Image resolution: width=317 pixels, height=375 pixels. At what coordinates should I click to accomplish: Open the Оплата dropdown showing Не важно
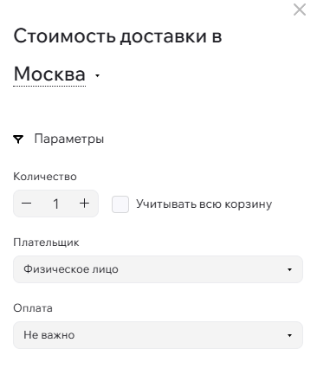[x=158, y=335]
